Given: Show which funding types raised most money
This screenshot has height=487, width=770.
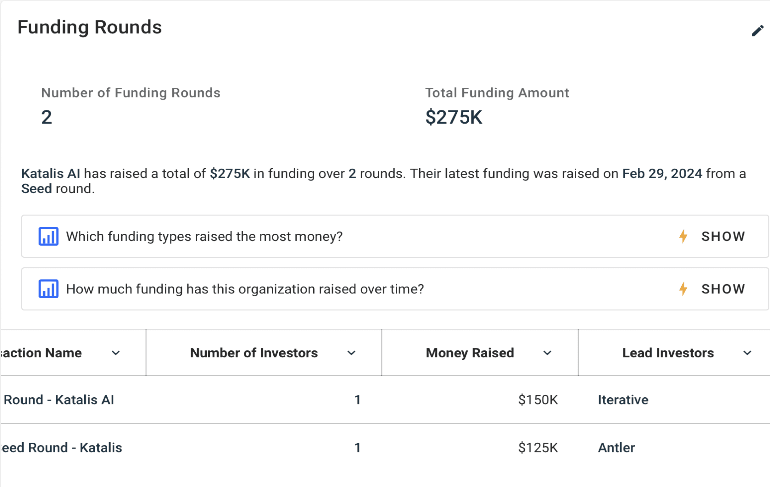Looking at the screenshot, I should [723, 236].
